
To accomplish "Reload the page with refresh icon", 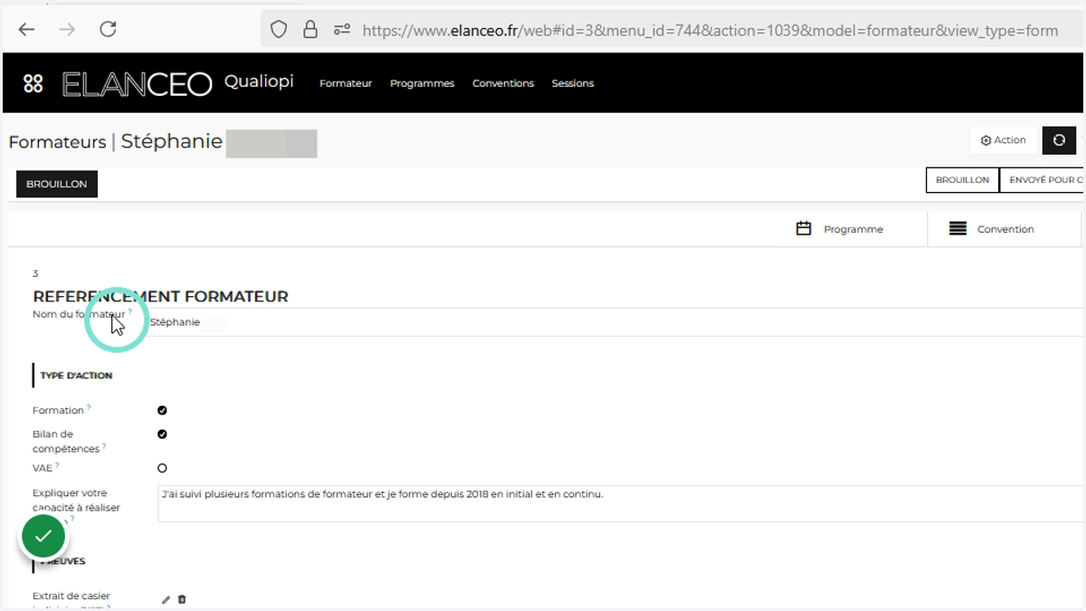I will pos(108,29).
